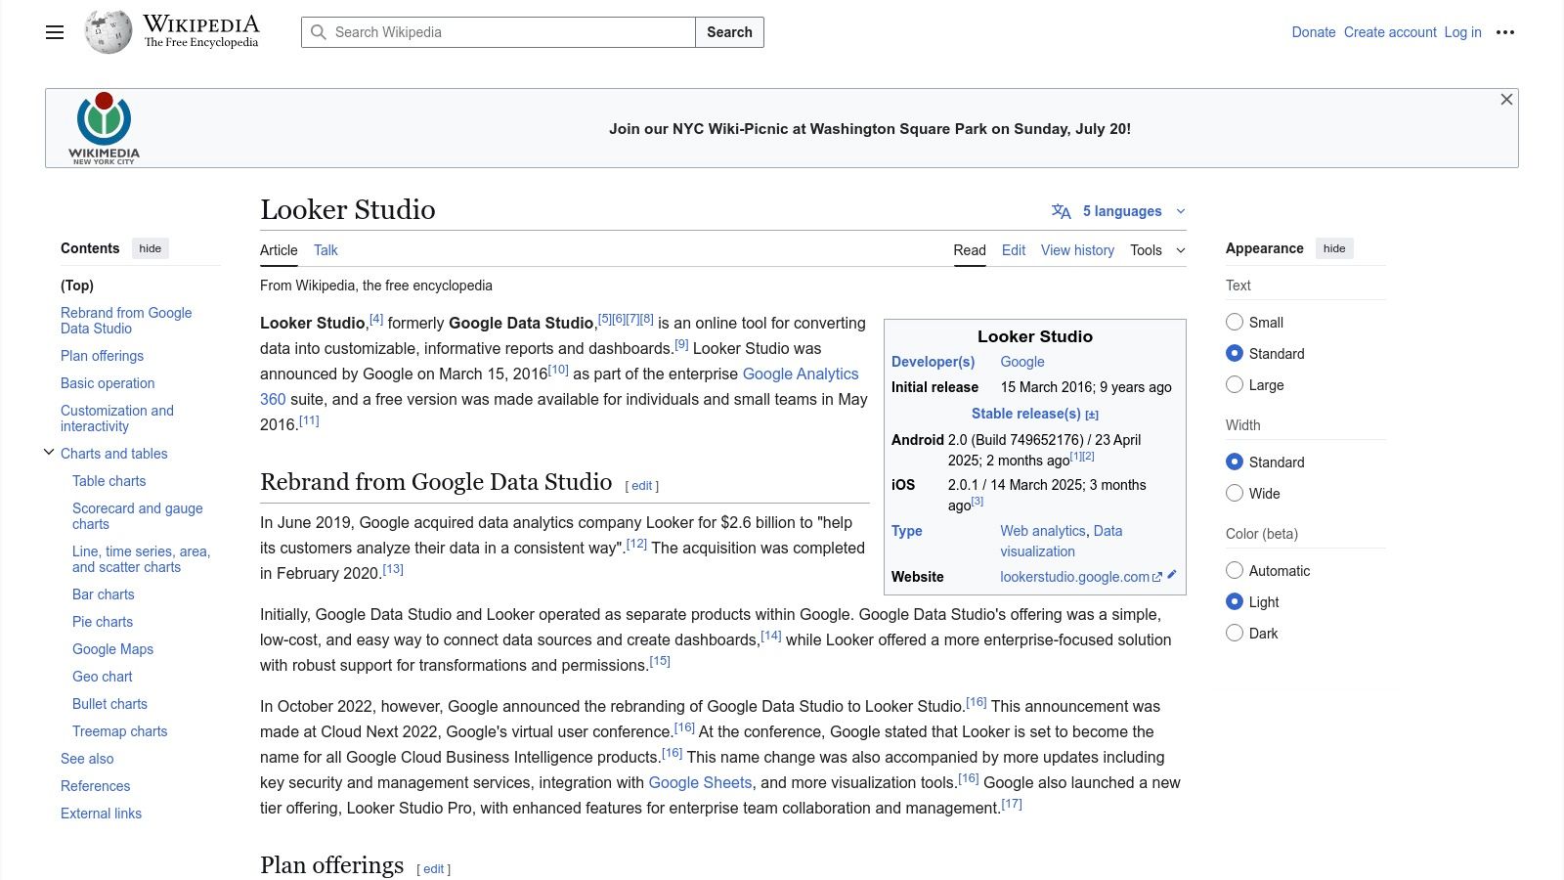The width and height of the screenshot is (1564, 880).
Task: Select the Read tab
Action: point(970,250)
